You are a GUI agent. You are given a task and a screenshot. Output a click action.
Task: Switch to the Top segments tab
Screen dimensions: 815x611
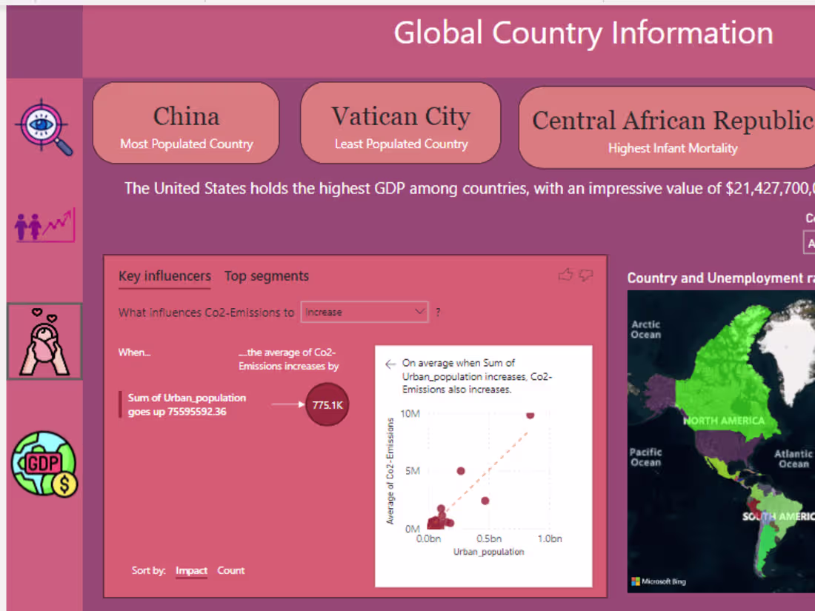(267, 276)
